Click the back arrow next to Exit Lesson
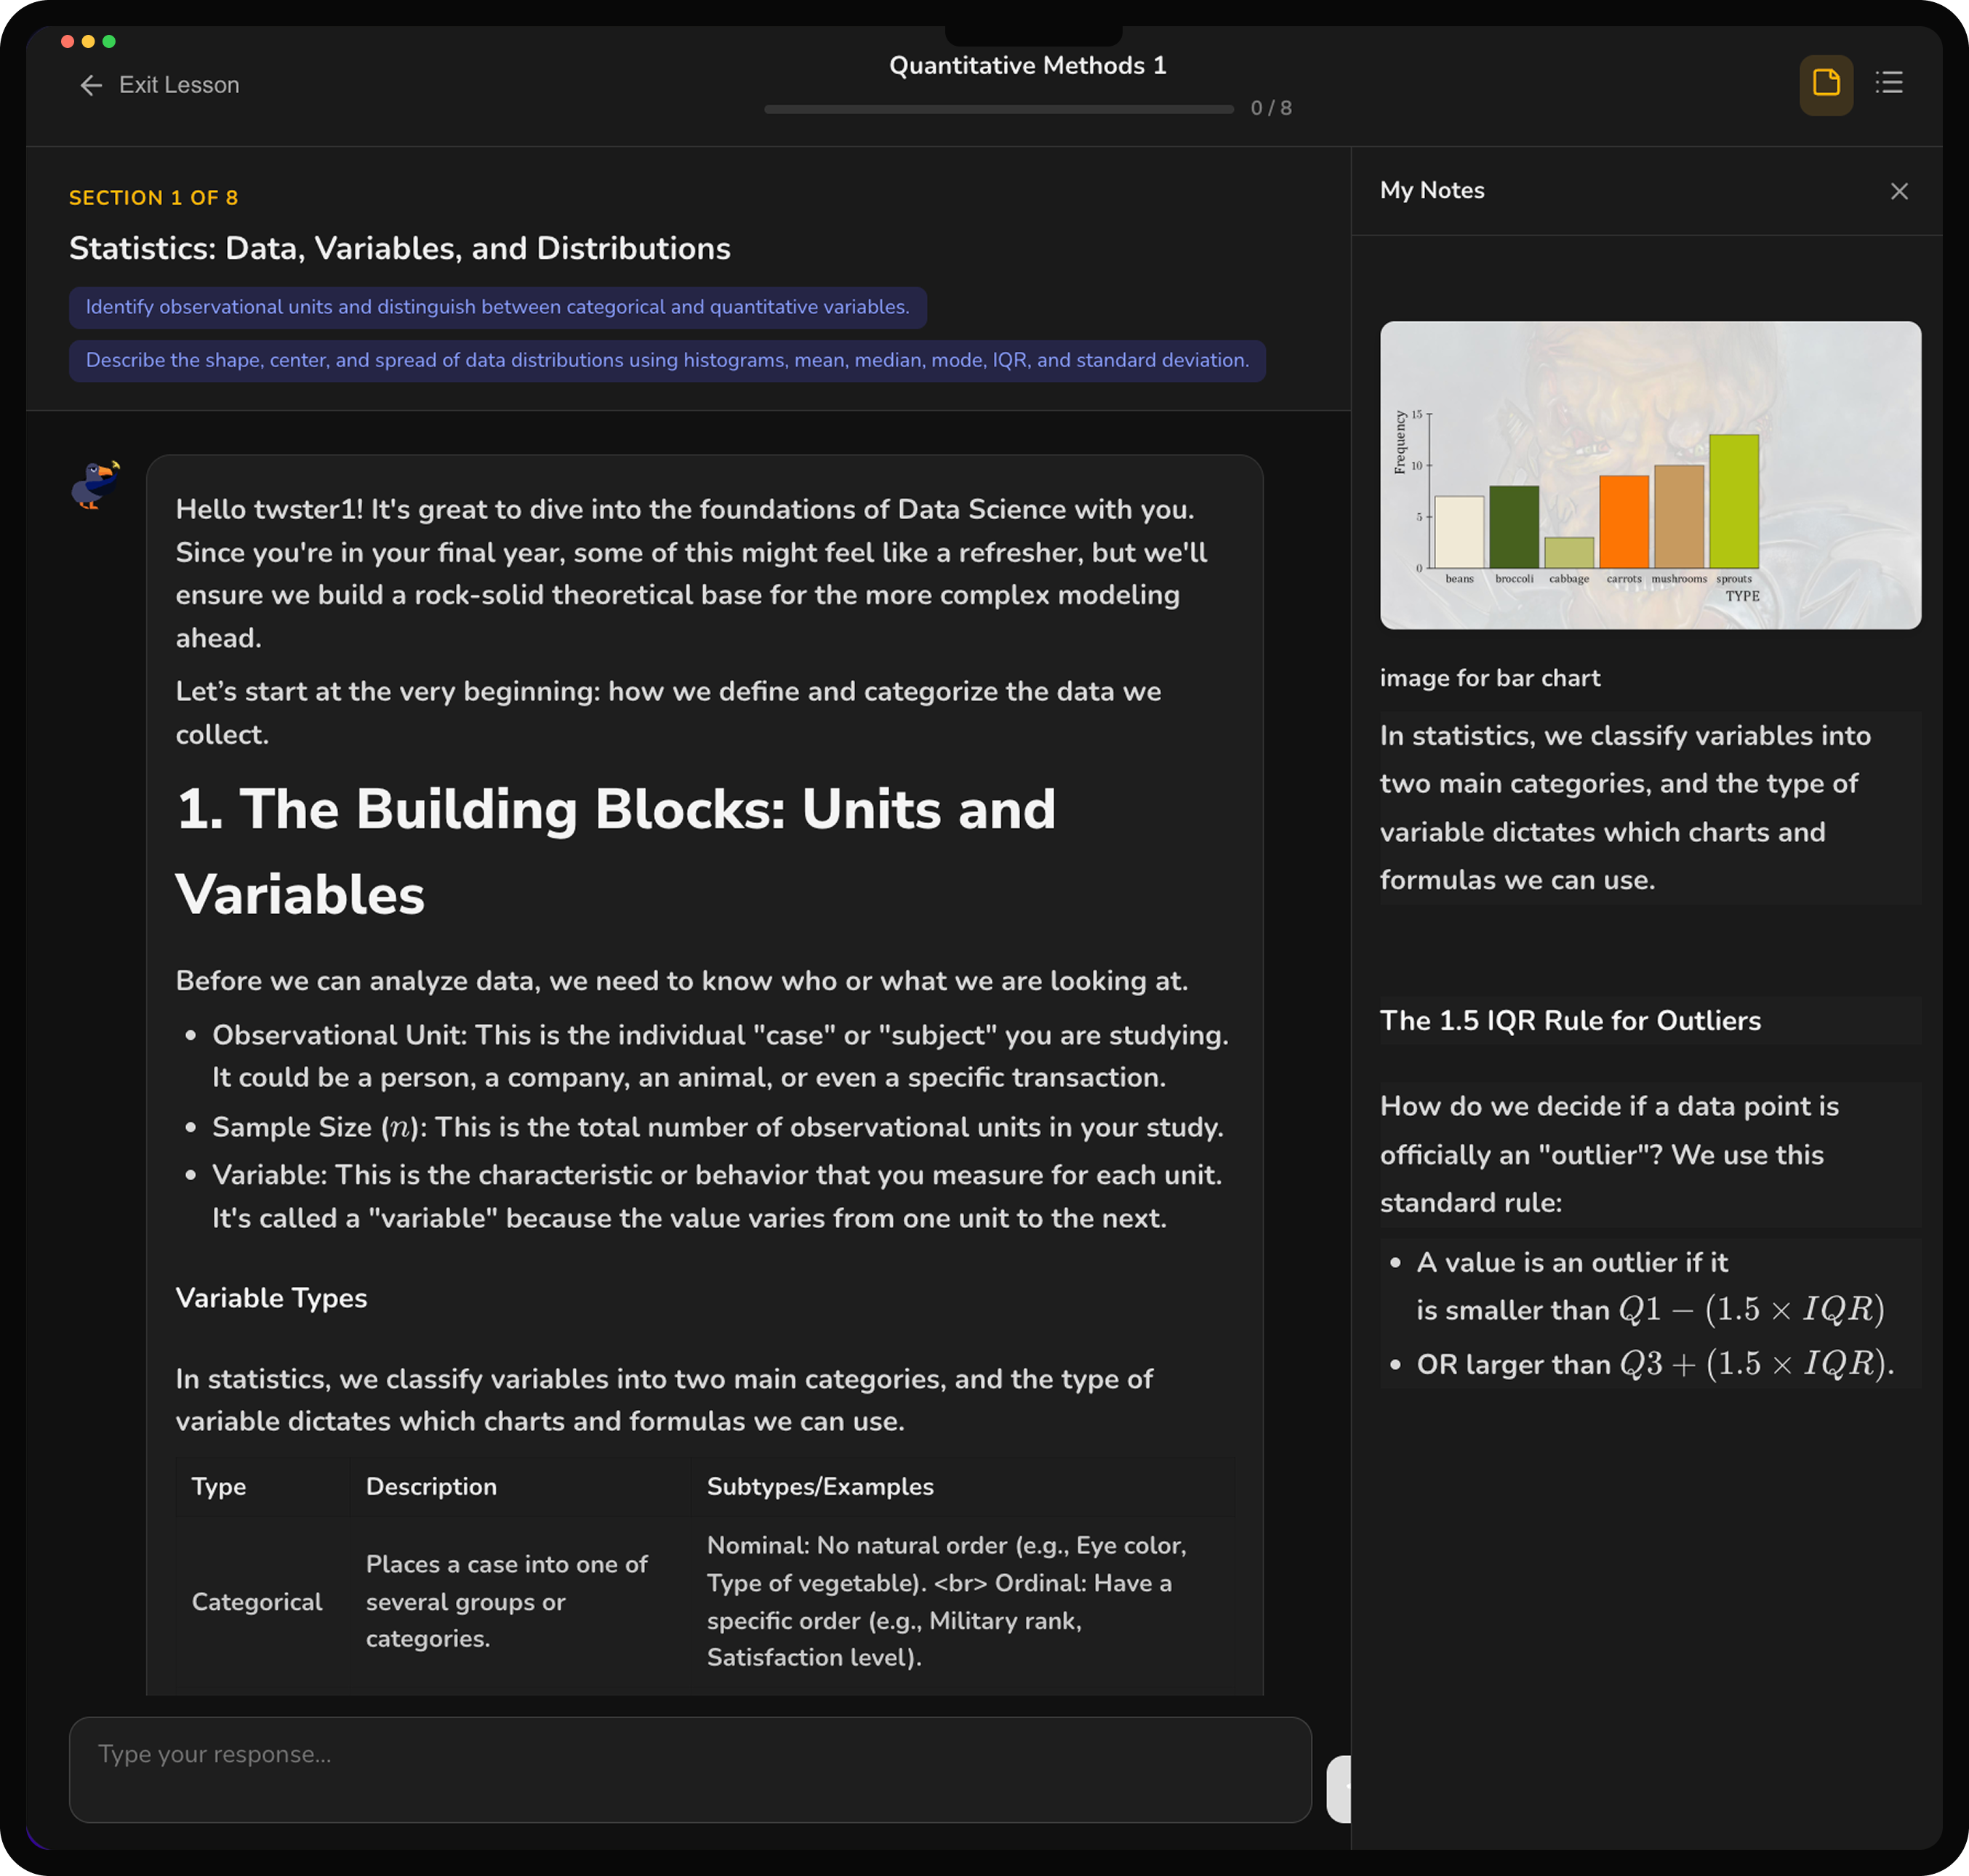1969x1876 pixels. click(x=91, y=85)
